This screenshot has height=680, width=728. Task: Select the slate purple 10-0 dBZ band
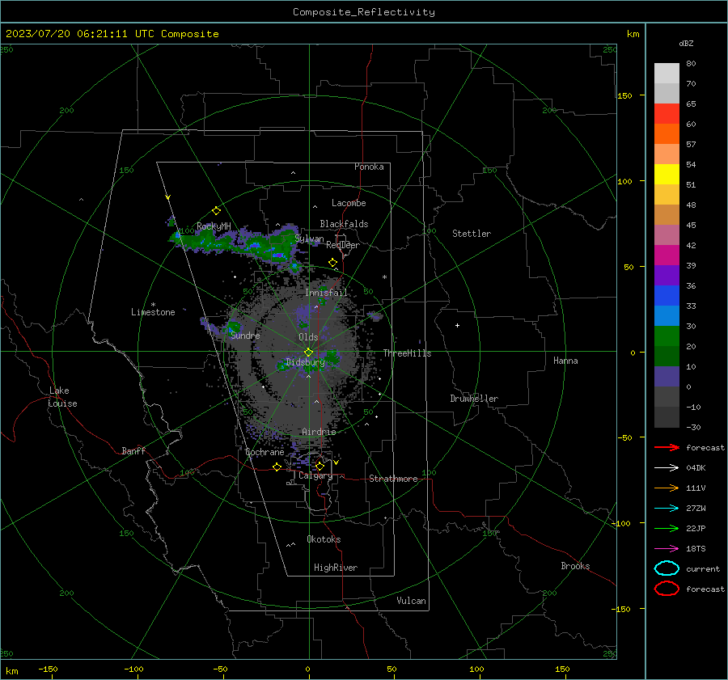[x=667, y=377]
